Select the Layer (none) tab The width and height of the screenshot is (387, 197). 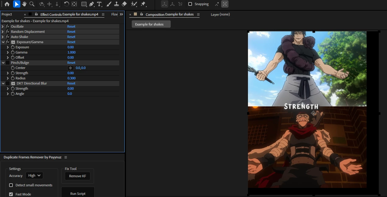[220, 14]
